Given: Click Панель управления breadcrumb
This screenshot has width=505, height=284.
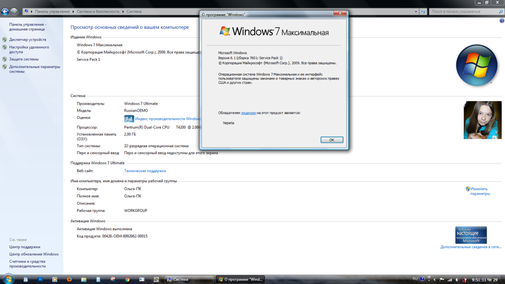Looking at the screenshot, I should click(x=52, y=11).
